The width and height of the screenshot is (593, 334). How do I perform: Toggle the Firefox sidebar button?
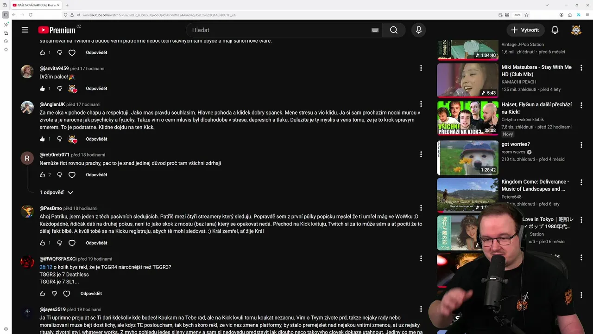6,15
